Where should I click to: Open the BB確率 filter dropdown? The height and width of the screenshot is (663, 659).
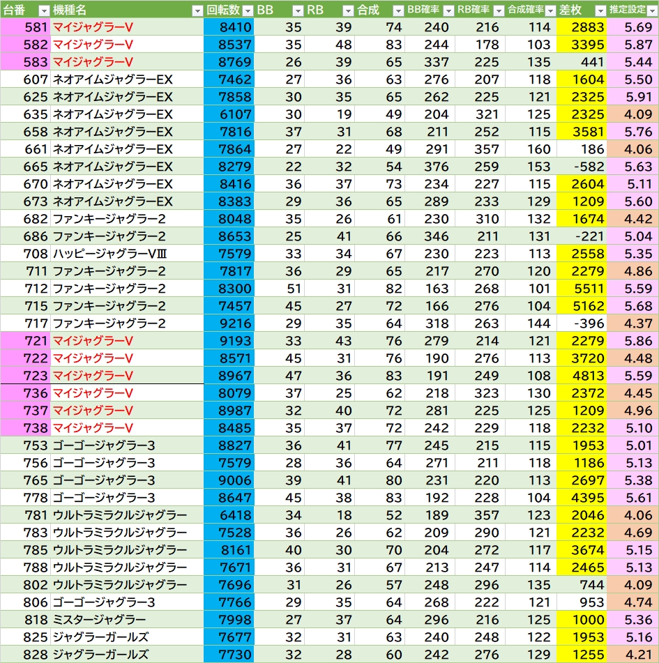[448, 10]
